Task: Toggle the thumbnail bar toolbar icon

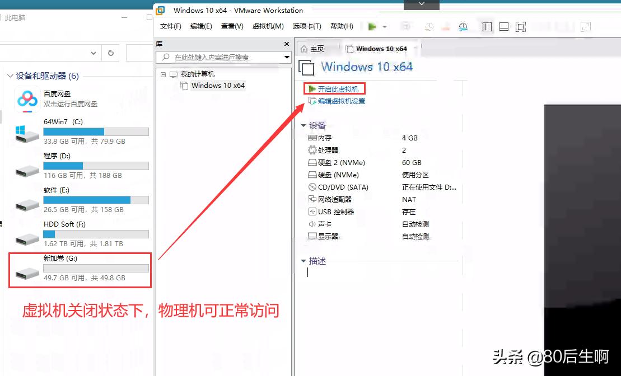Action: (505, 26)
